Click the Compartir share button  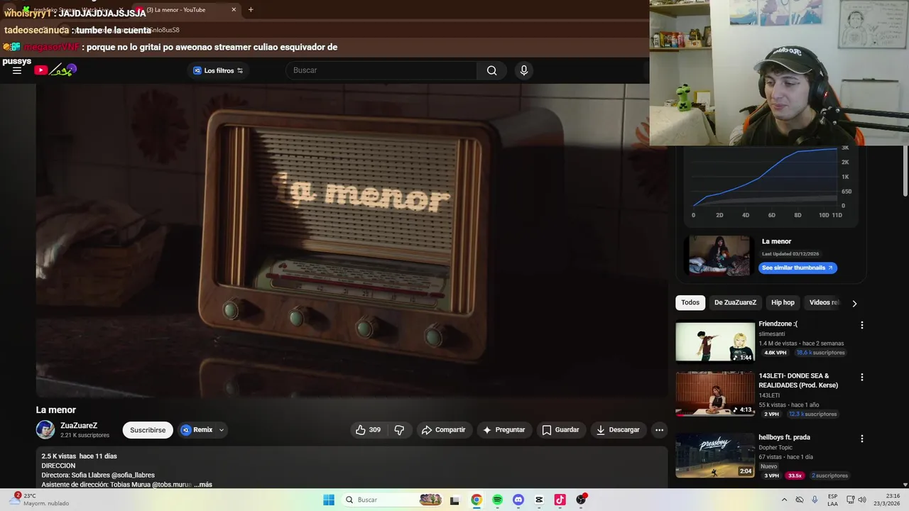click(x=443, y=430)
